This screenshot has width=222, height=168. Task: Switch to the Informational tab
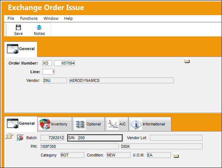(x=150, y=124)
